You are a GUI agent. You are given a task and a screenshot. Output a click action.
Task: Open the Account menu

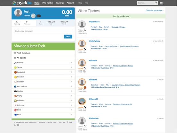70,3
